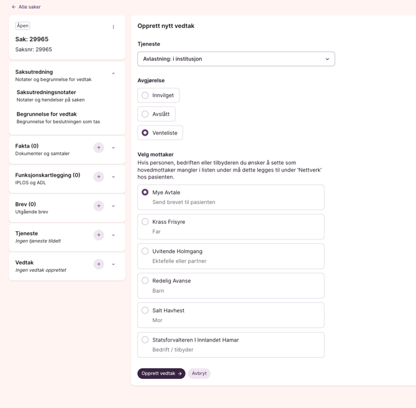Image resolution: width=416 pixels, height=408 pixels.
Task: Open Saksutredningsnotater
Action: [x=47, y=93]
